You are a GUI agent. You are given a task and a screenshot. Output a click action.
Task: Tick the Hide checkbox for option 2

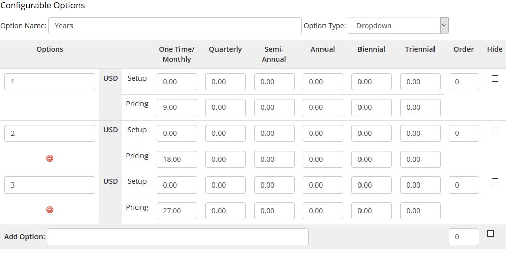point(495,130)
